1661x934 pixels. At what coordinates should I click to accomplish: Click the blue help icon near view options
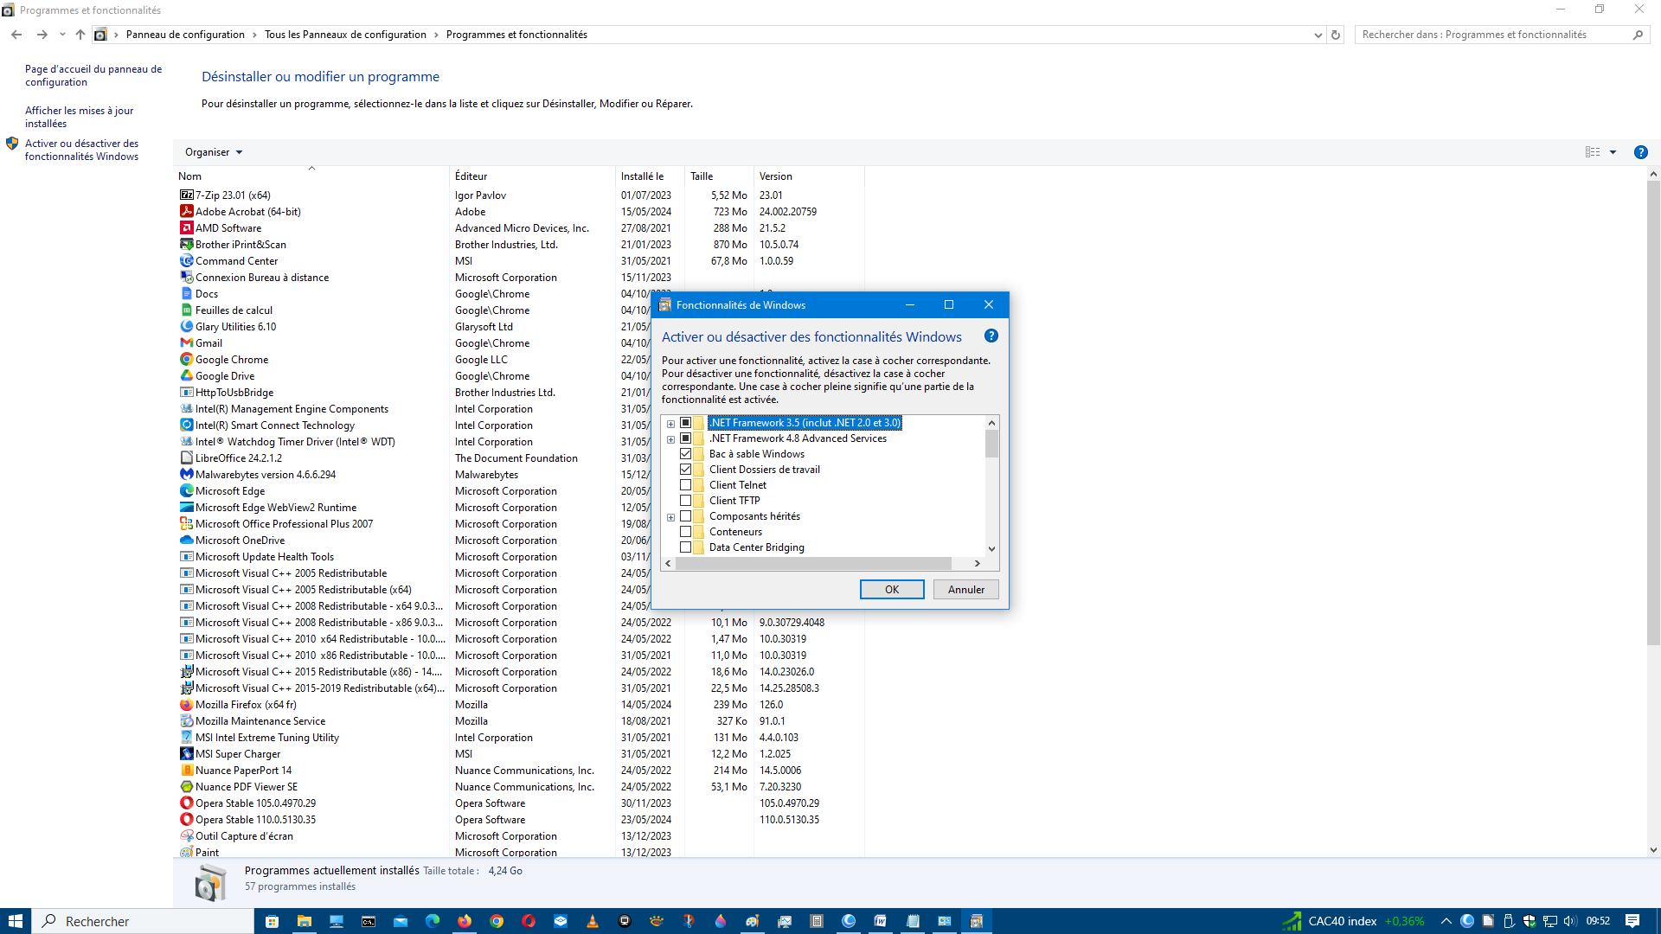(x=1640, y=152)
